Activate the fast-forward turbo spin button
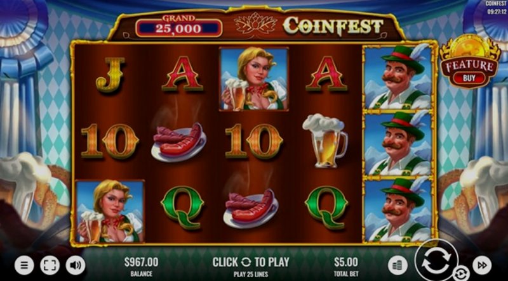508x281 pixels. [x=482, y=265]
